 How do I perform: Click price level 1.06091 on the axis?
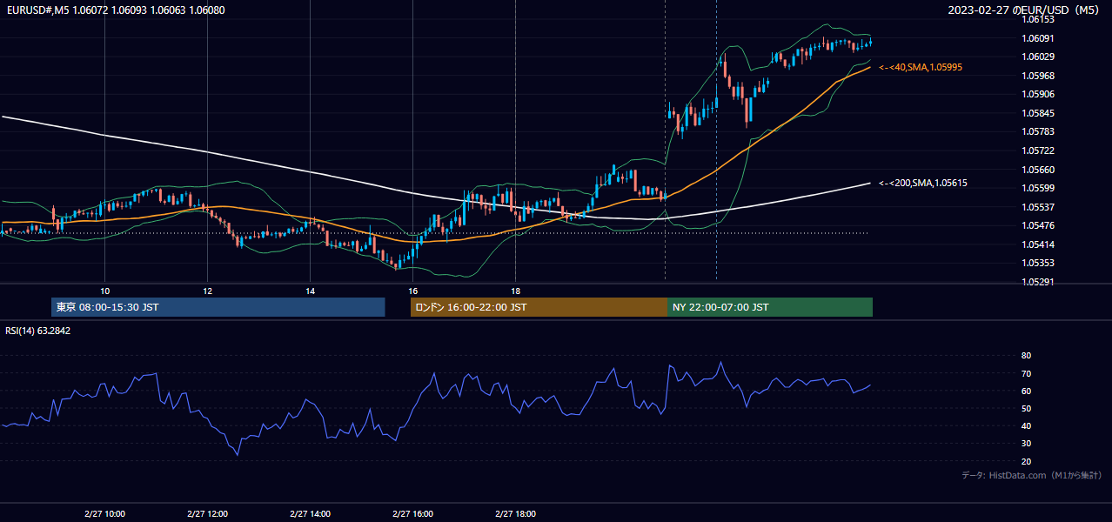coord(1037,38)
